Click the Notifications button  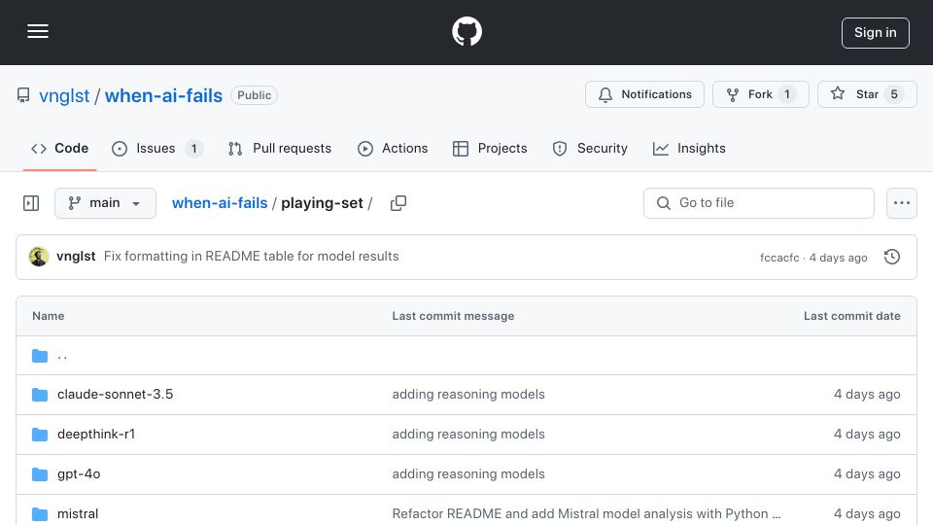click(x=644, y=94)
